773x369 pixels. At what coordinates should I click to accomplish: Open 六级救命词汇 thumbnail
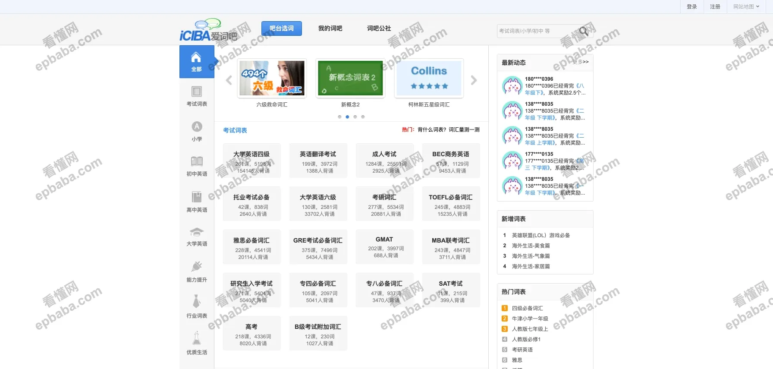(x=272, y=78)
